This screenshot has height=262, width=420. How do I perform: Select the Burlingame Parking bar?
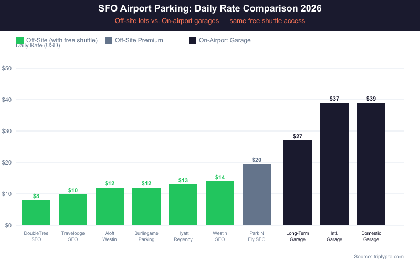click(x=146, y=206)
